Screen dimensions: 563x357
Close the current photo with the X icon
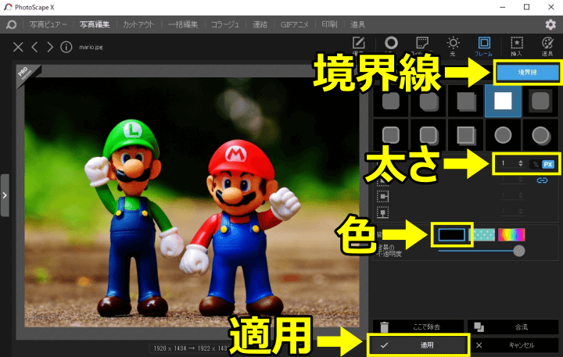pyautogui.click(x=18, y=47)
